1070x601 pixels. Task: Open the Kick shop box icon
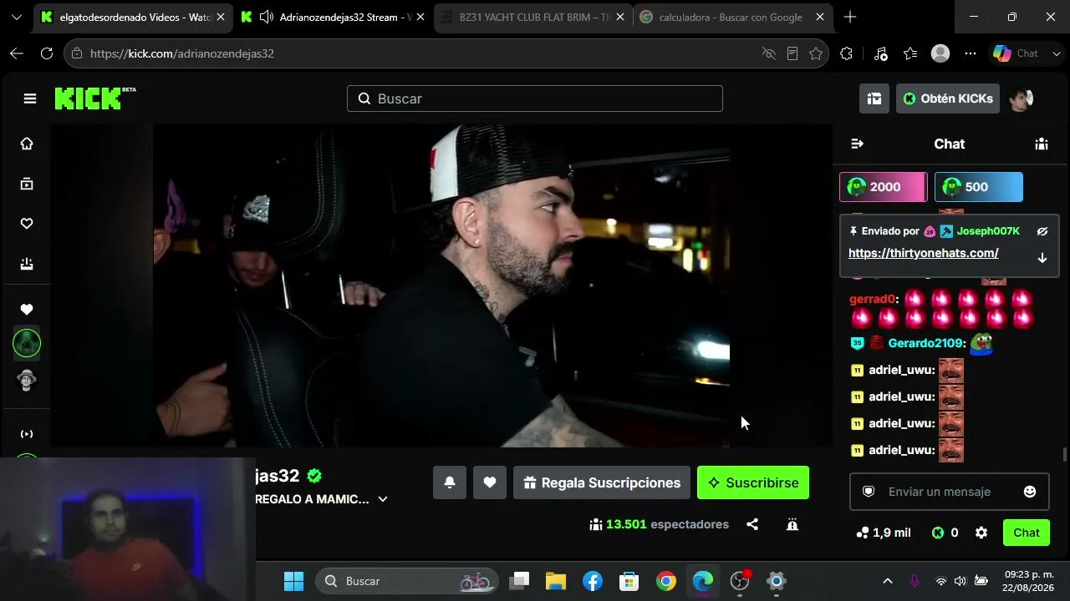click(874, 98)
